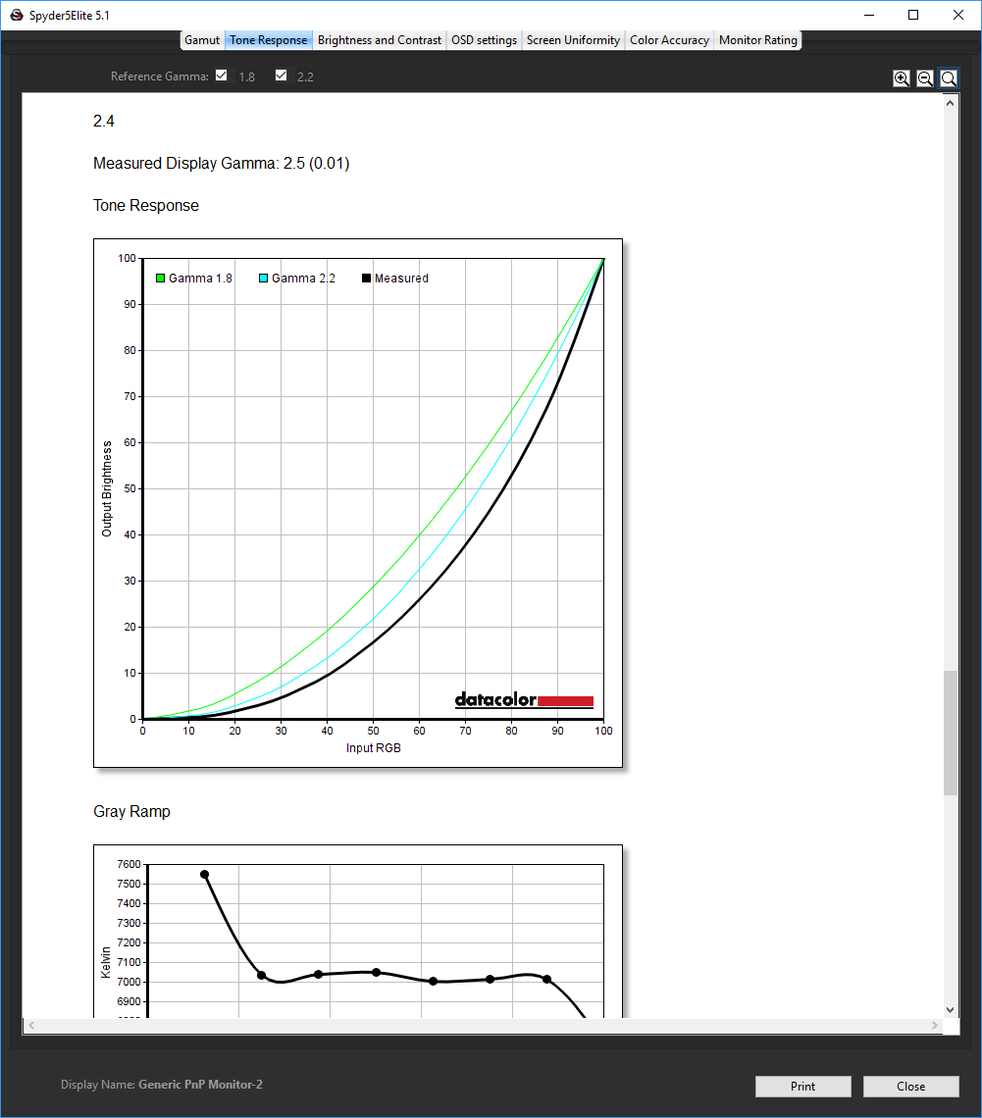This screenshot has height=1118, width=982.
Task: Uncheck the 1.8 reference gamma checkbox
Action: click(221, 76)
